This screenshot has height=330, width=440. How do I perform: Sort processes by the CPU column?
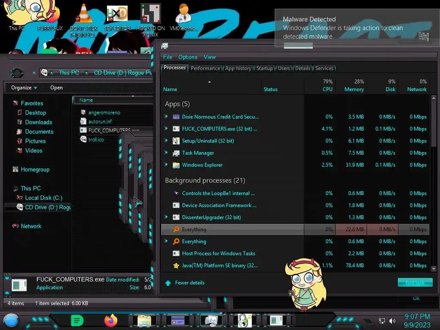(321, 86)
